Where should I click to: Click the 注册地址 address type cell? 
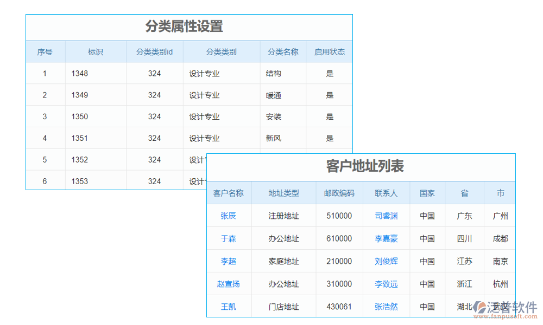point(283,216)
